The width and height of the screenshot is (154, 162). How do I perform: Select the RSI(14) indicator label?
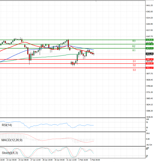pyautogui.click(x=7, y=125)
